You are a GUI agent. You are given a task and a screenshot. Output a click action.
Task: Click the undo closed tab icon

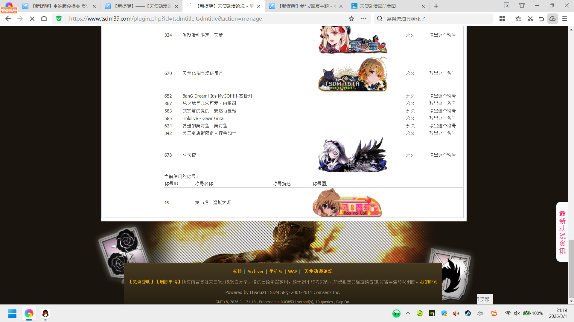point(541,19)
